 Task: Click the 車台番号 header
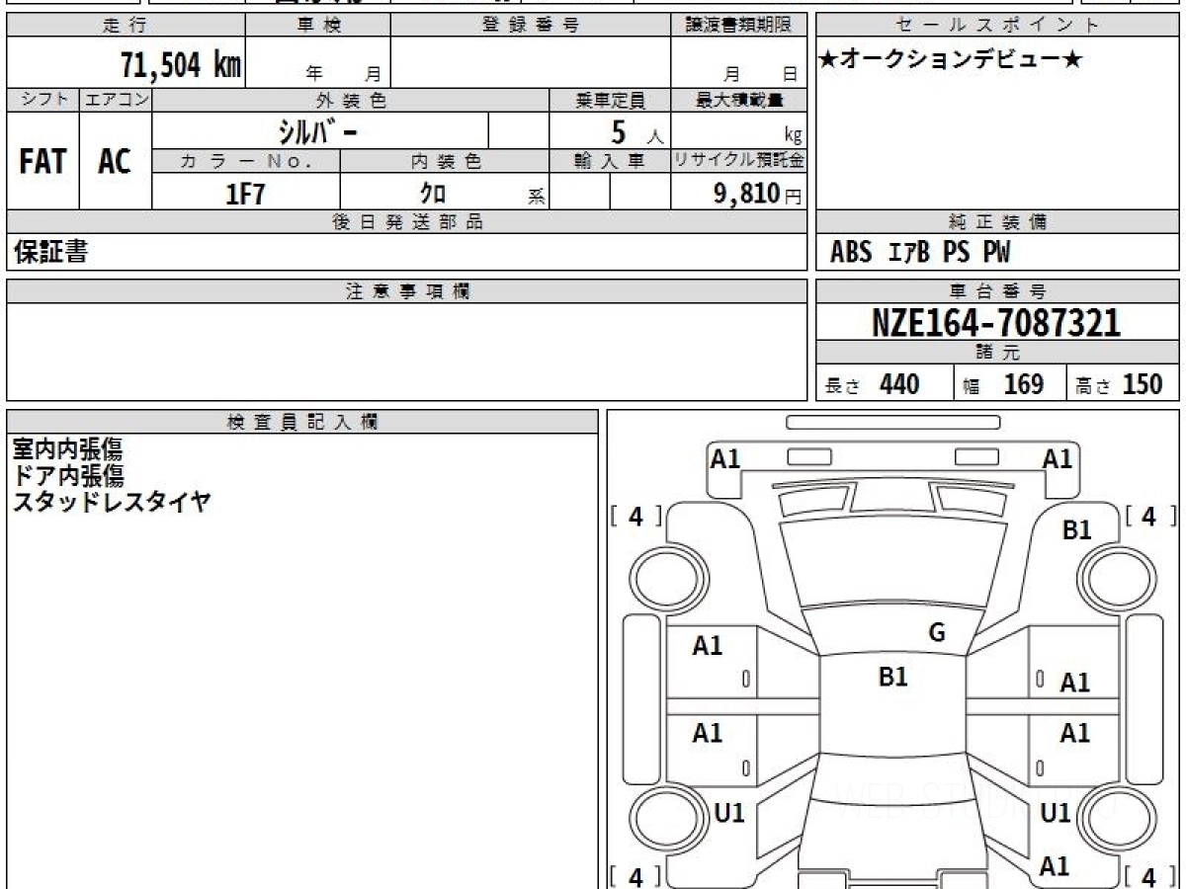(x=998, y=291)
